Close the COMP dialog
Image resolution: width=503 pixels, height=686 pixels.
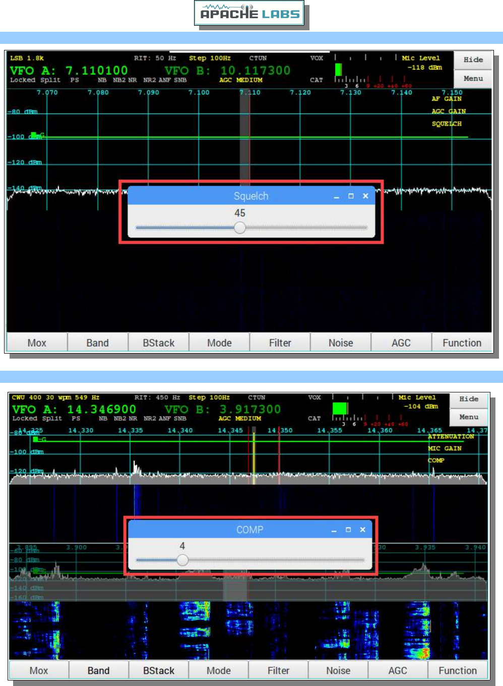click(x=362, y=530)
